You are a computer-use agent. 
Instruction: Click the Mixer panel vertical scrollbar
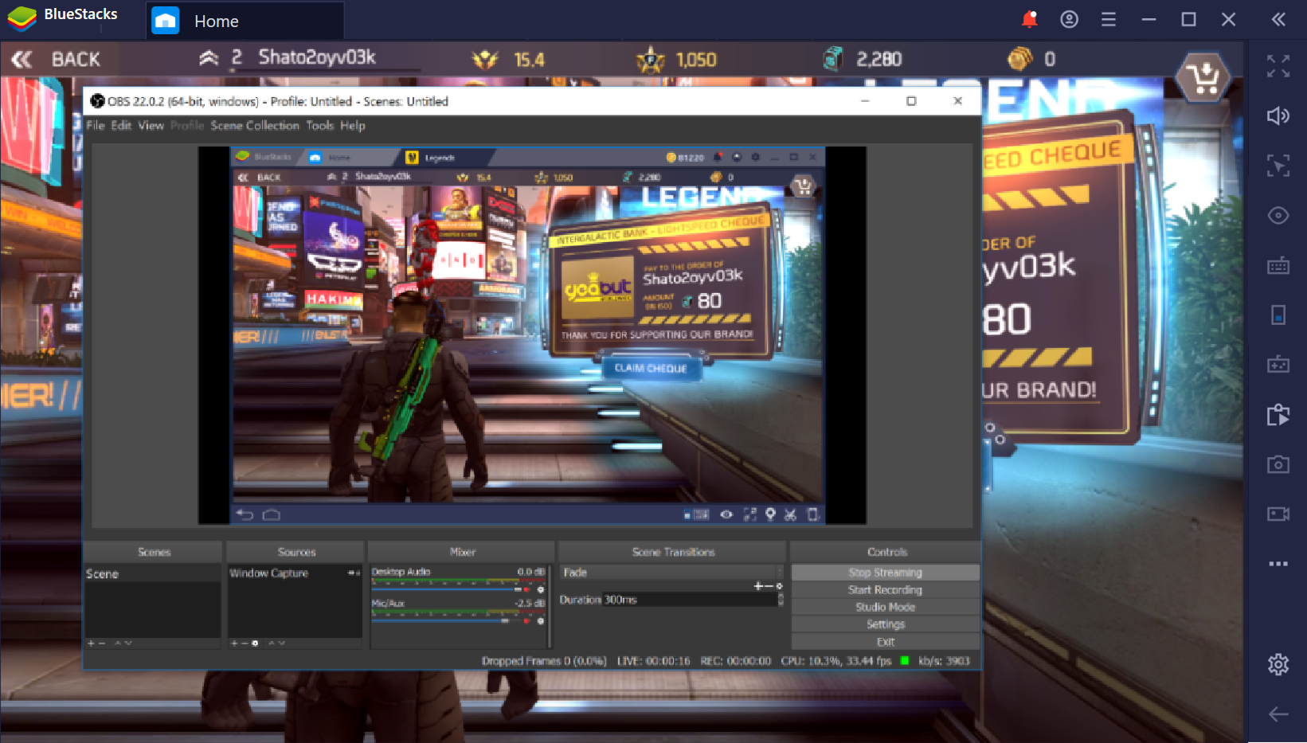(550, 607)
